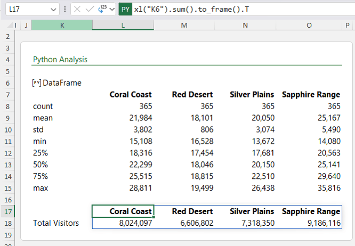Click the total 8,024,097 cell

pos(136,223)
